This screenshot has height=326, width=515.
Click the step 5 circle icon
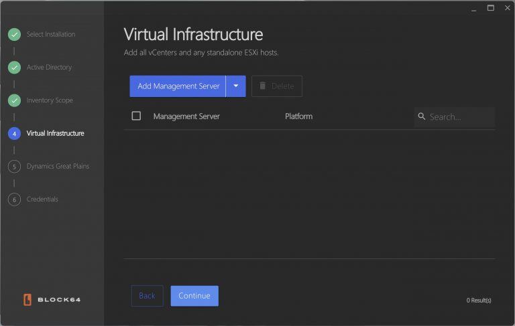(x=14, y=167)
